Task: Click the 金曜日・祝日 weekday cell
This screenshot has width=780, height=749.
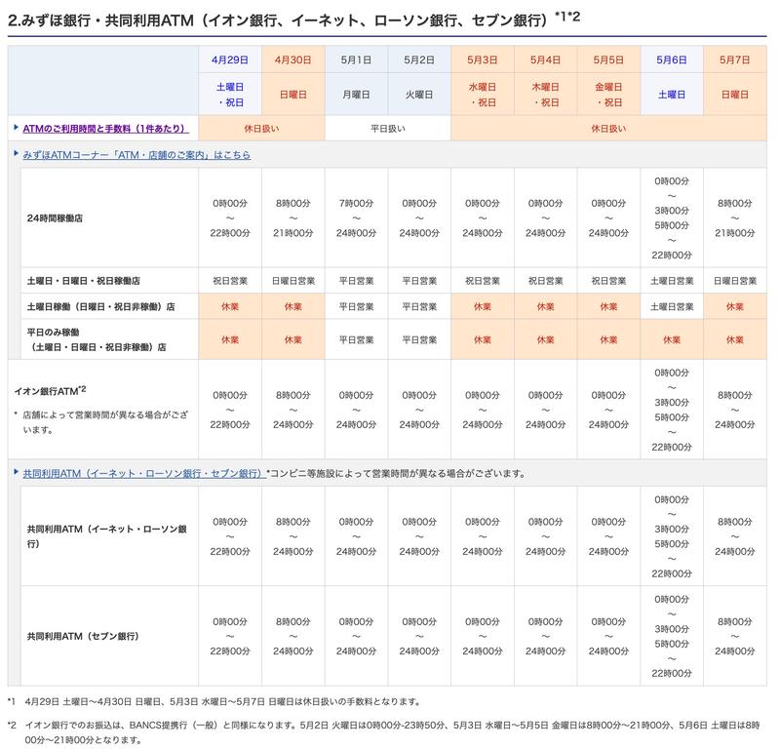Action: (x=608, y=95)
